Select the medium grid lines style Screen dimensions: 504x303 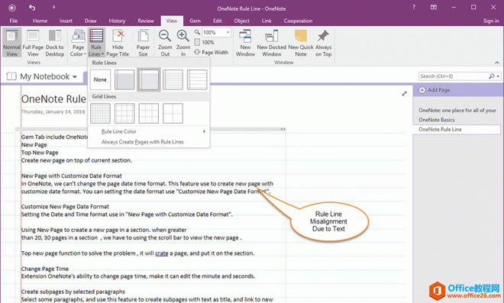click(124, 113)
